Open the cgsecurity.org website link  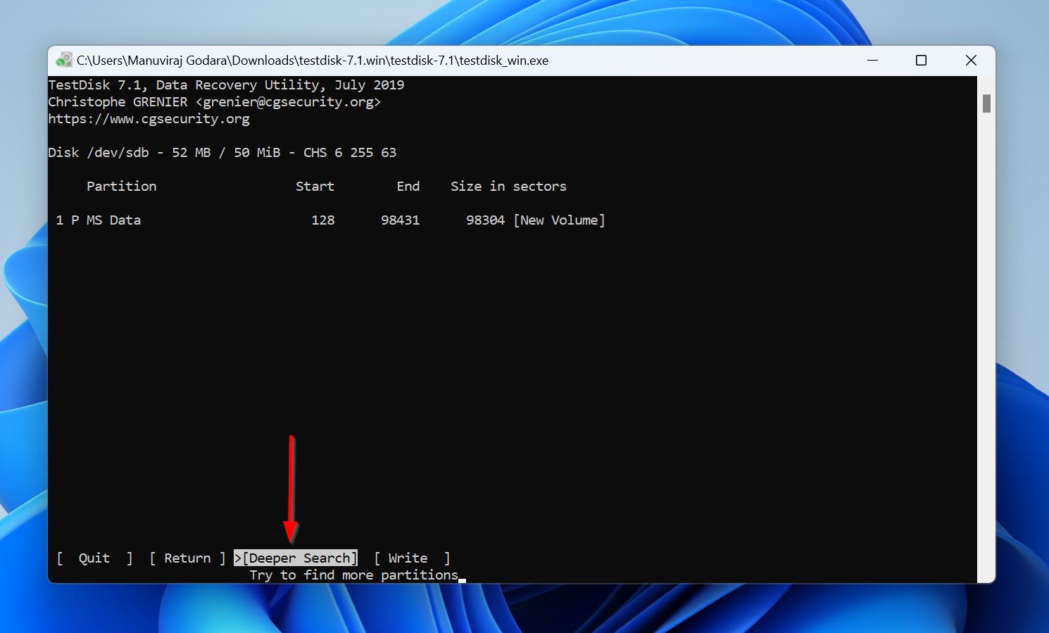149,118
